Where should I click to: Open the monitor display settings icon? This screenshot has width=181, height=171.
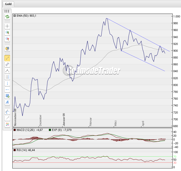click(7, 48)
